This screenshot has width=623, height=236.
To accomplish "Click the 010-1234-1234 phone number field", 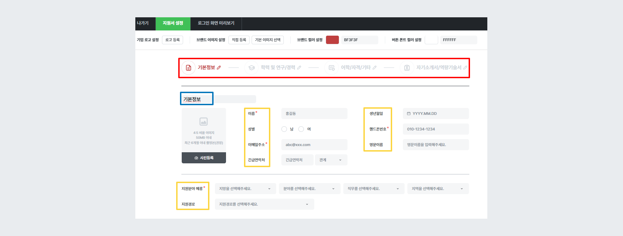I will coord(436,129).
